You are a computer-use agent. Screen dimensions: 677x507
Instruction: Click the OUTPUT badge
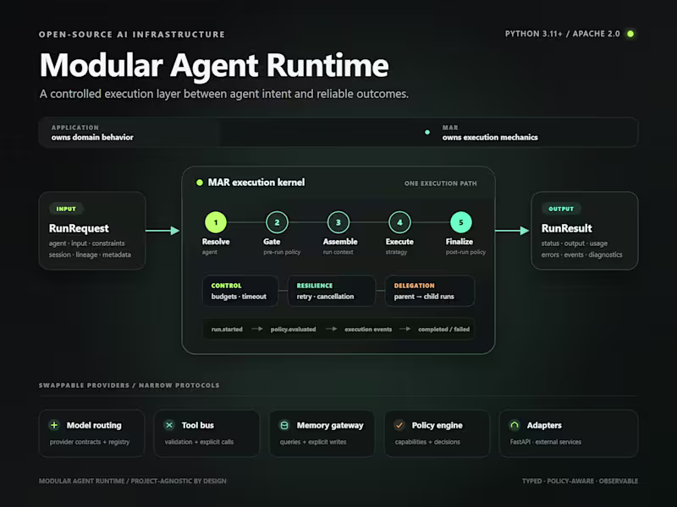click(x=561, y=209)
